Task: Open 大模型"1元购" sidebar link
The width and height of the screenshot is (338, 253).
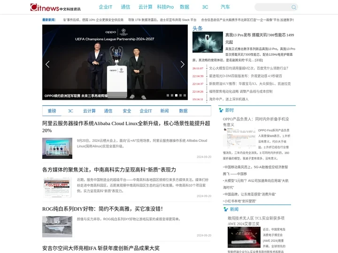Action: [x=256, y=184]
